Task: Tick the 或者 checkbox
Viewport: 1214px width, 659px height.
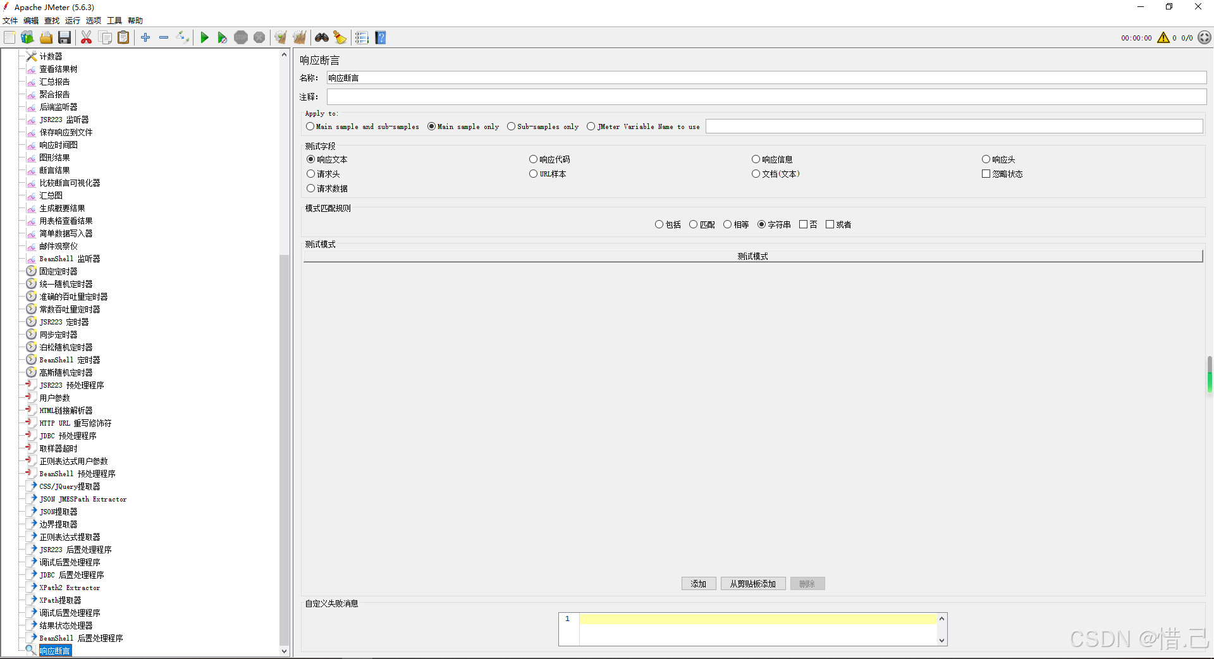Action: 838,225
